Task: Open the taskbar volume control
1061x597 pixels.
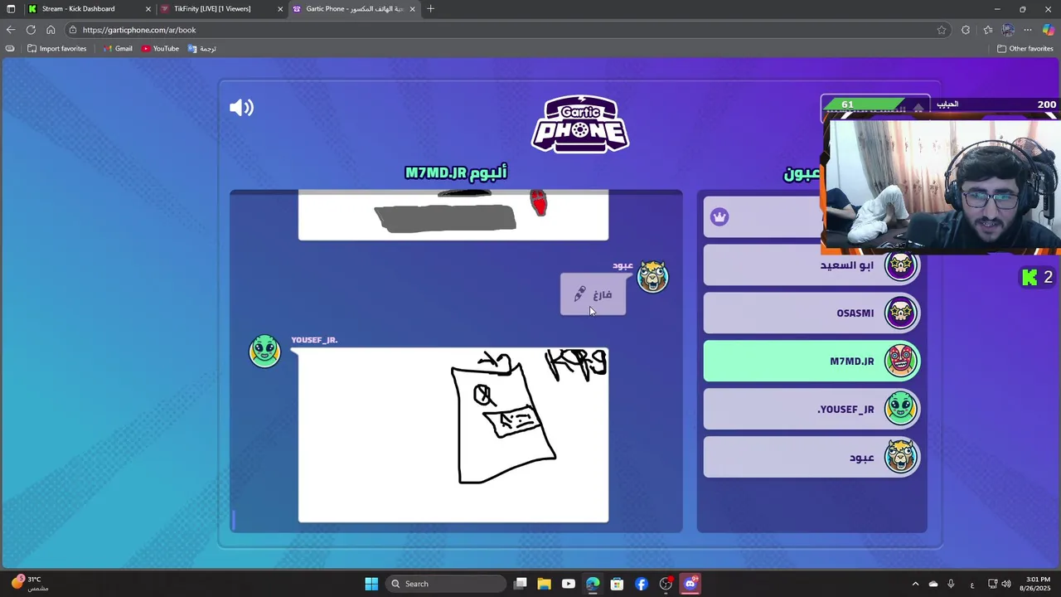Action: click(1006, 584)
